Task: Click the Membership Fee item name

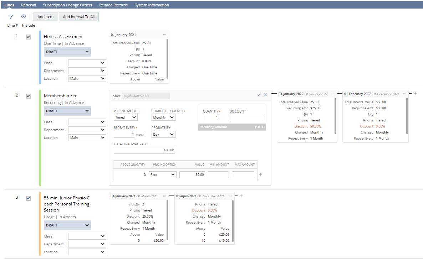Action: [x=60, y=96]
